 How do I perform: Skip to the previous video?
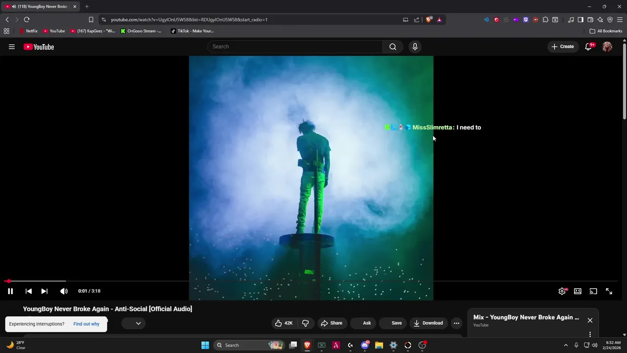[28, 291]
